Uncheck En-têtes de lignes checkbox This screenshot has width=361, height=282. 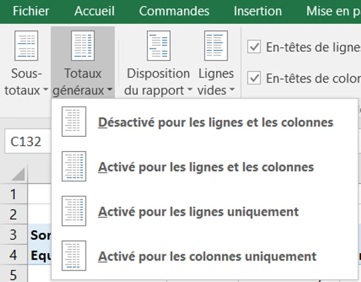(254, 47)
